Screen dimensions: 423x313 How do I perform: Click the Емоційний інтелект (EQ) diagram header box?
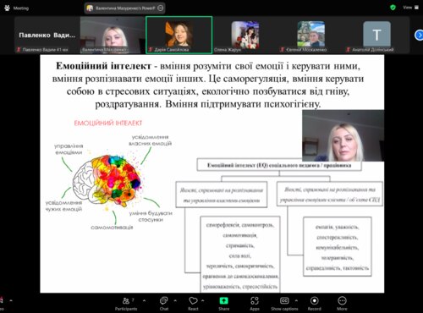279,165
